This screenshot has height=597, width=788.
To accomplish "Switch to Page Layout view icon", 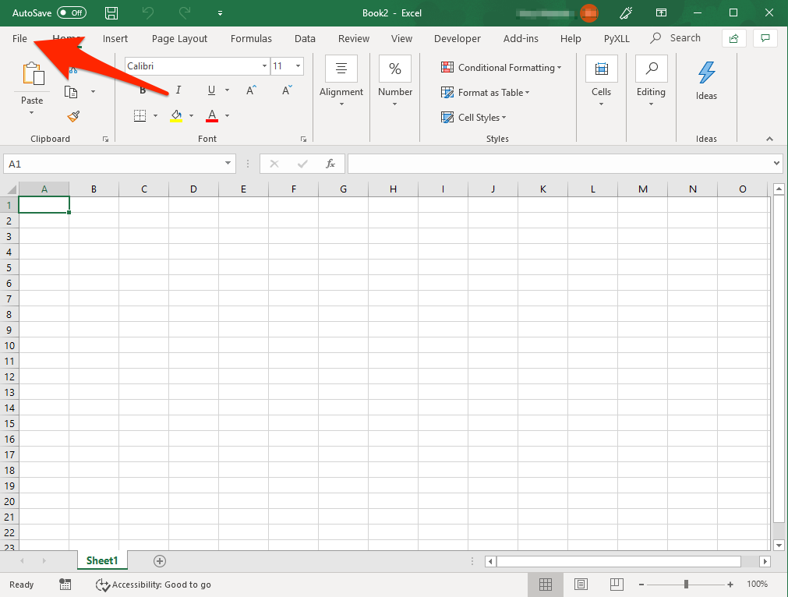I will pos(581,585).
